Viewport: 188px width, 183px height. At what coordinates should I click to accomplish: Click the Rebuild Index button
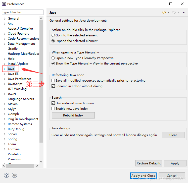click(x=73, y=115)
